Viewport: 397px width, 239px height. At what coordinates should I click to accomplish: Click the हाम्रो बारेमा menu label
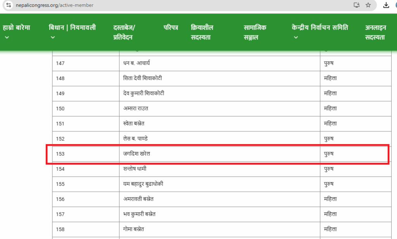pos(16,28)
